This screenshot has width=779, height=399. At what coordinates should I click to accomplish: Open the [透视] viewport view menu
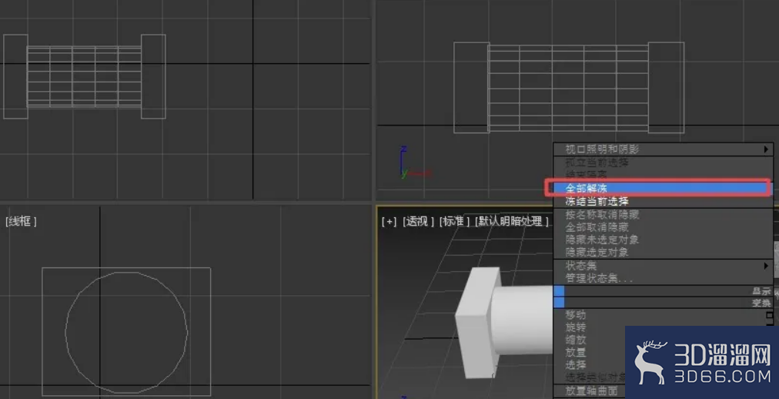pyautogui.click(x=418, y=222)
